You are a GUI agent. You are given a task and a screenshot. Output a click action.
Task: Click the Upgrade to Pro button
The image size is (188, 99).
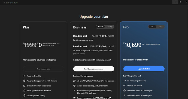pyautogui.click(x=144, y=69)
